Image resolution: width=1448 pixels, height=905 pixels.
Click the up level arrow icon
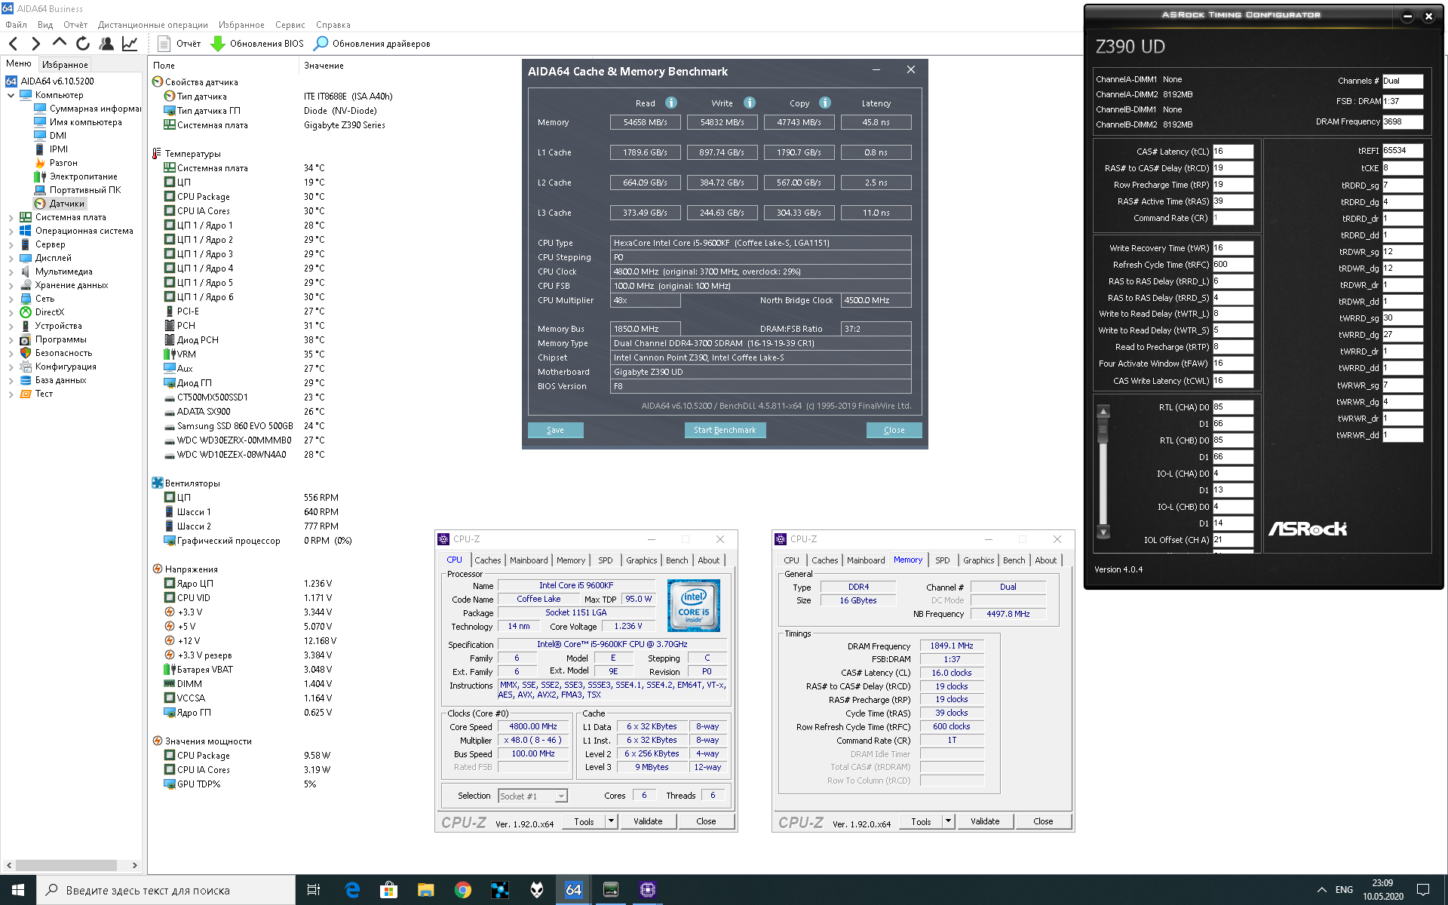pyautogui.click(x=60, y=43)
